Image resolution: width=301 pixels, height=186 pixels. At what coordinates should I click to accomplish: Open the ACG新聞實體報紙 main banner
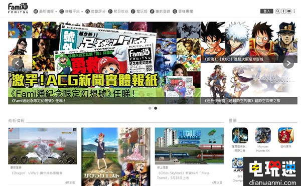click(x=104, y=63)
